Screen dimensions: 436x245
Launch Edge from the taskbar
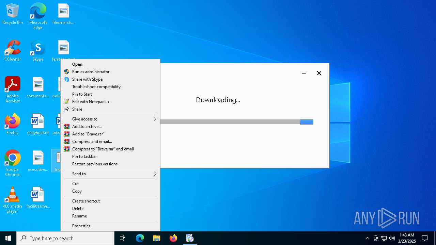click(140, 238)
